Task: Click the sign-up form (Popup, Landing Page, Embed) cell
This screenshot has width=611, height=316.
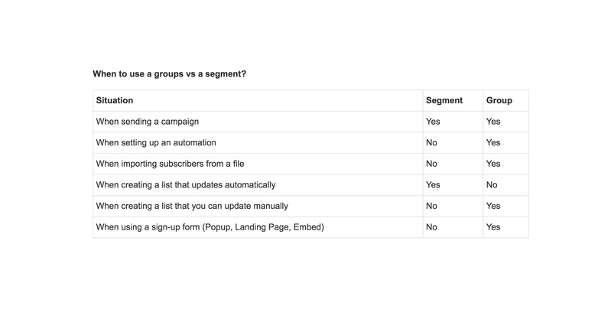Action: pos(210,227)
